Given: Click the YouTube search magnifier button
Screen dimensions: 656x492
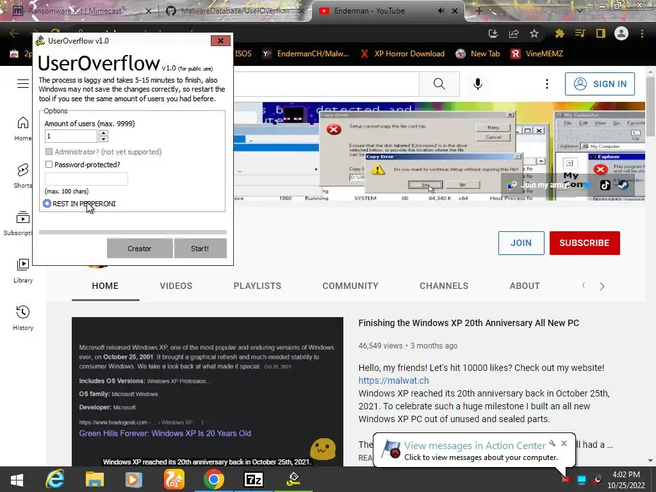Looking at the screenshot, I should tap(439, 84).
